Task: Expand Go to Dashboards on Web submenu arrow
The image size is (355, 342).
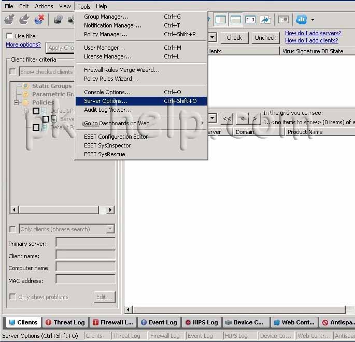Action: point(203,123)
